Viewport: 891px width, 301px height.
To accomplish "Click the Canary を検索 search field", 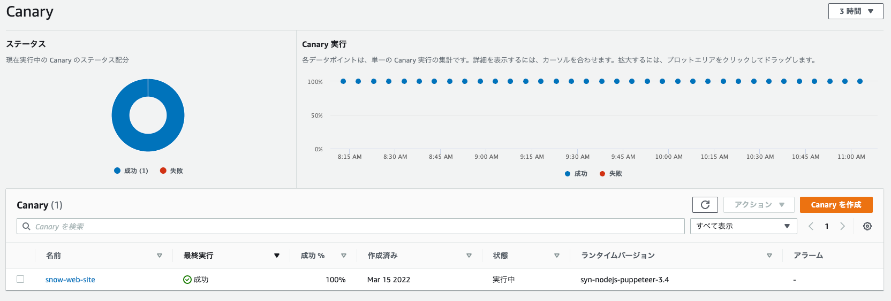I will (351, 226).
